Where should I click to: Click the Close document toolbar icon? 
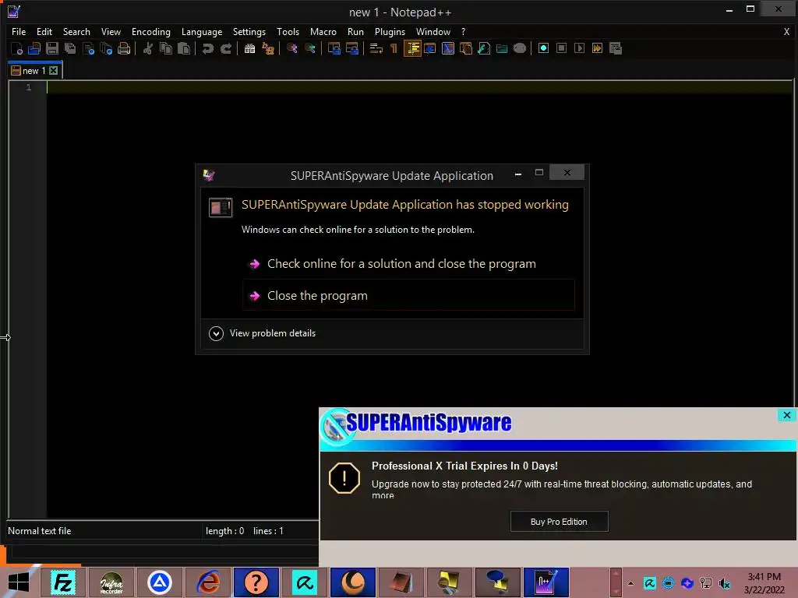point(88,49)
